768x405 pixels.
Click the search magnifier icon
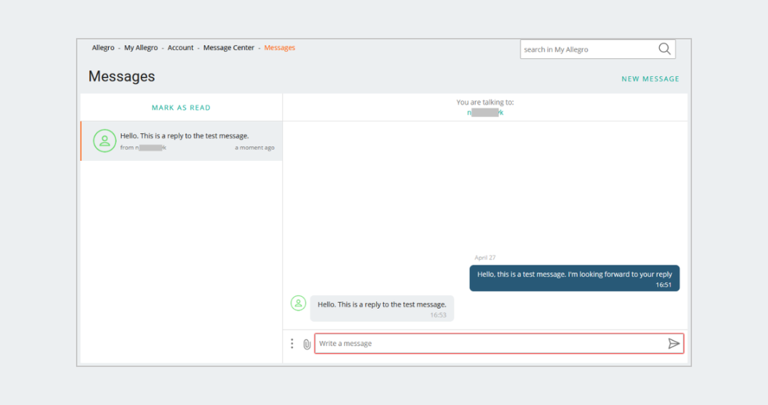[664, 49]
